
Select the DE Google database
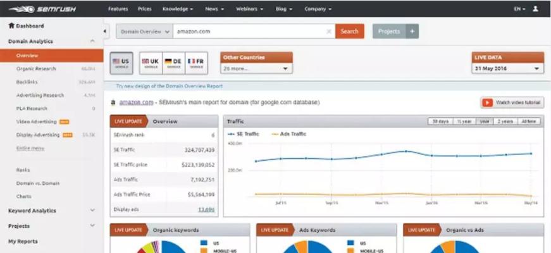click(173, 63)
